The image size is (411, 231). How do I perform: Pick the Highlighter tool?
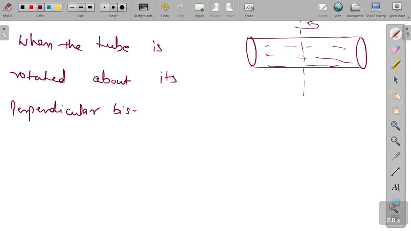tap(395, 64)
